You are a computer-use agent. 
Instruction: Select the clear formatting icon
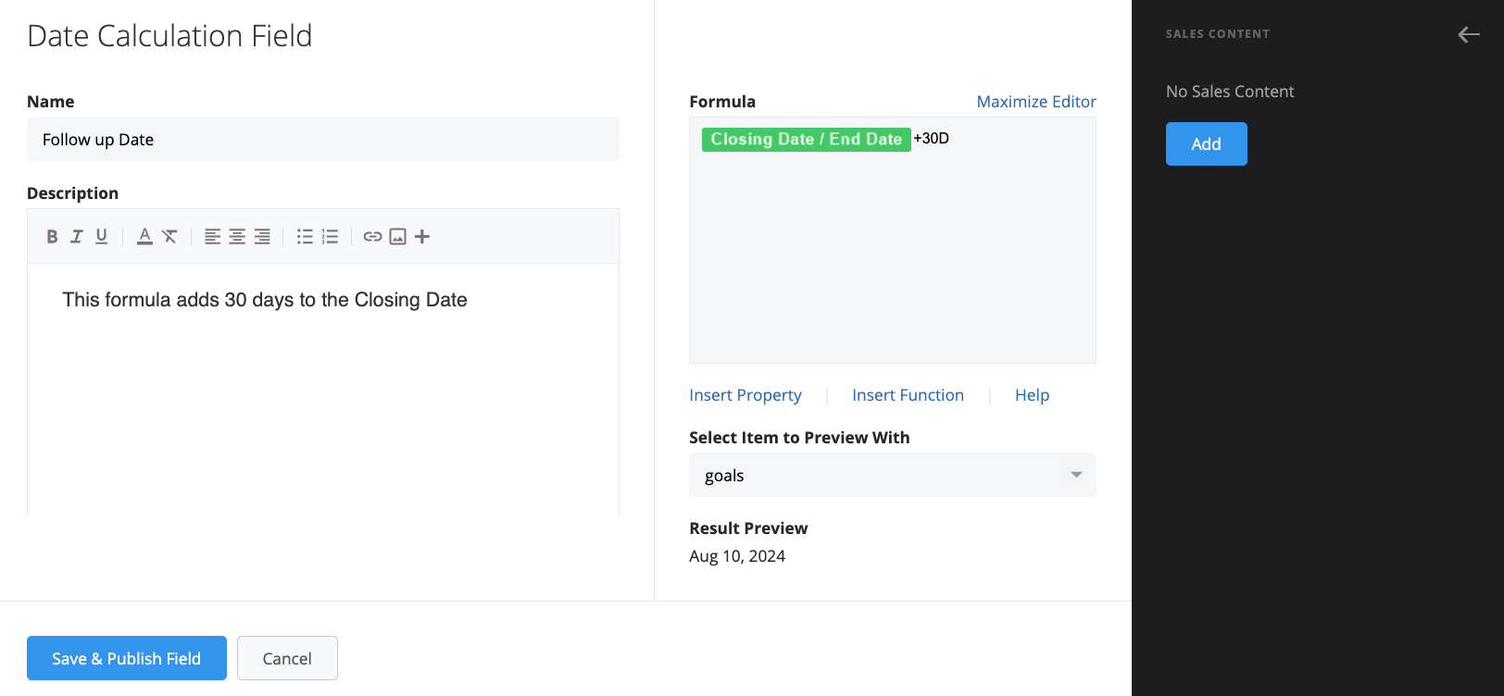[168, 236]
